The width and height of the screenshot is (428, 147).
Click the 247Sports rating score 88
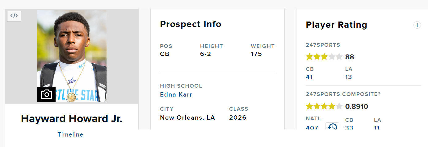[350, 57]
